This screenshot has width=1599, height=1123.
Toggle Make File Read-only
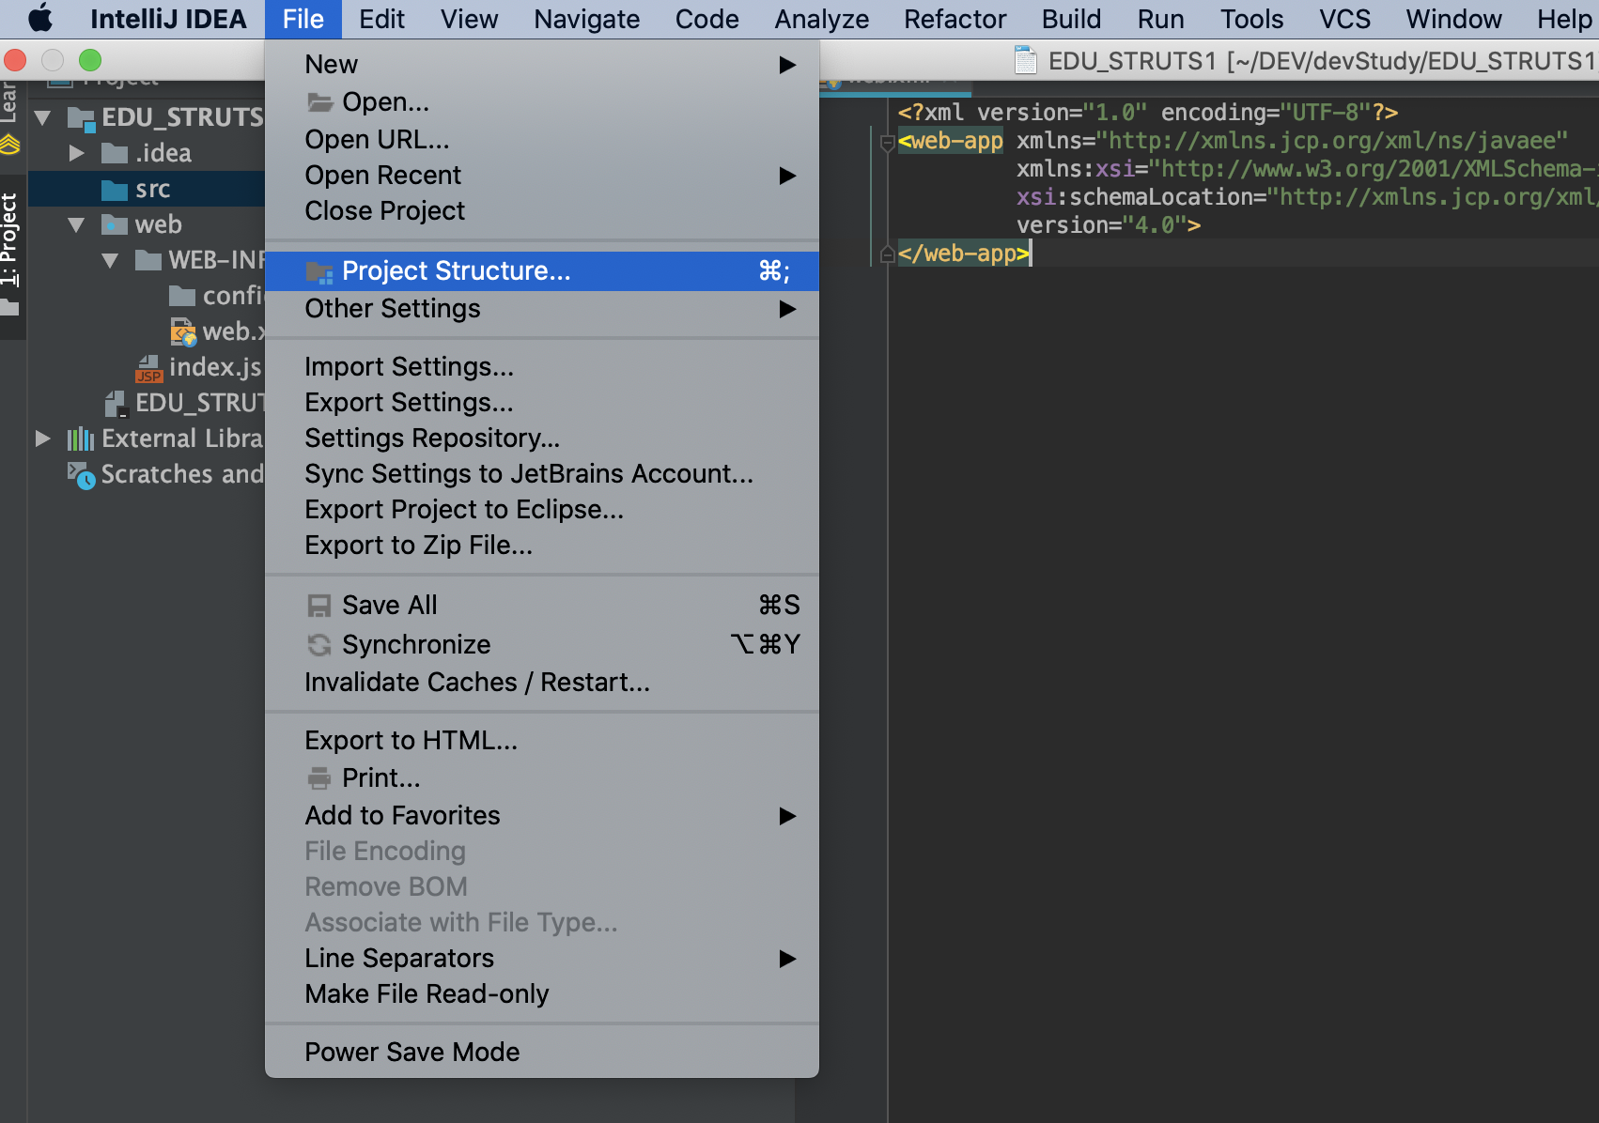click(x=542, y=994)
